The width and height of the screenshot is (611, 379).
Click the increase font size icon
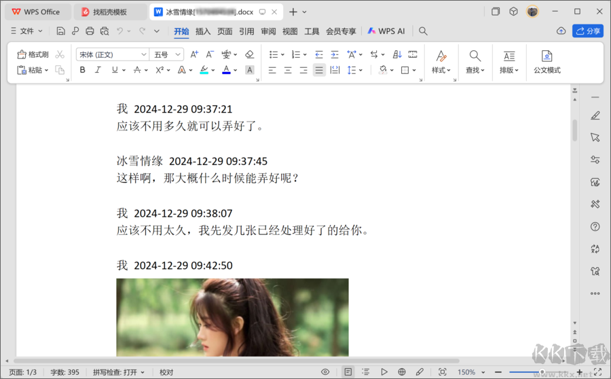[195, 54]
